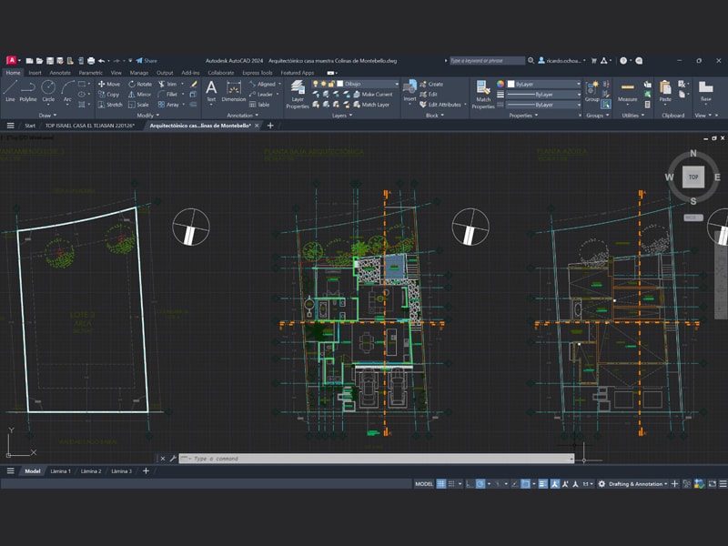Click the MODEL status bar button
The width and height of the screenshot is (728, 546).
pyautogui.click(x=424, y=484)
